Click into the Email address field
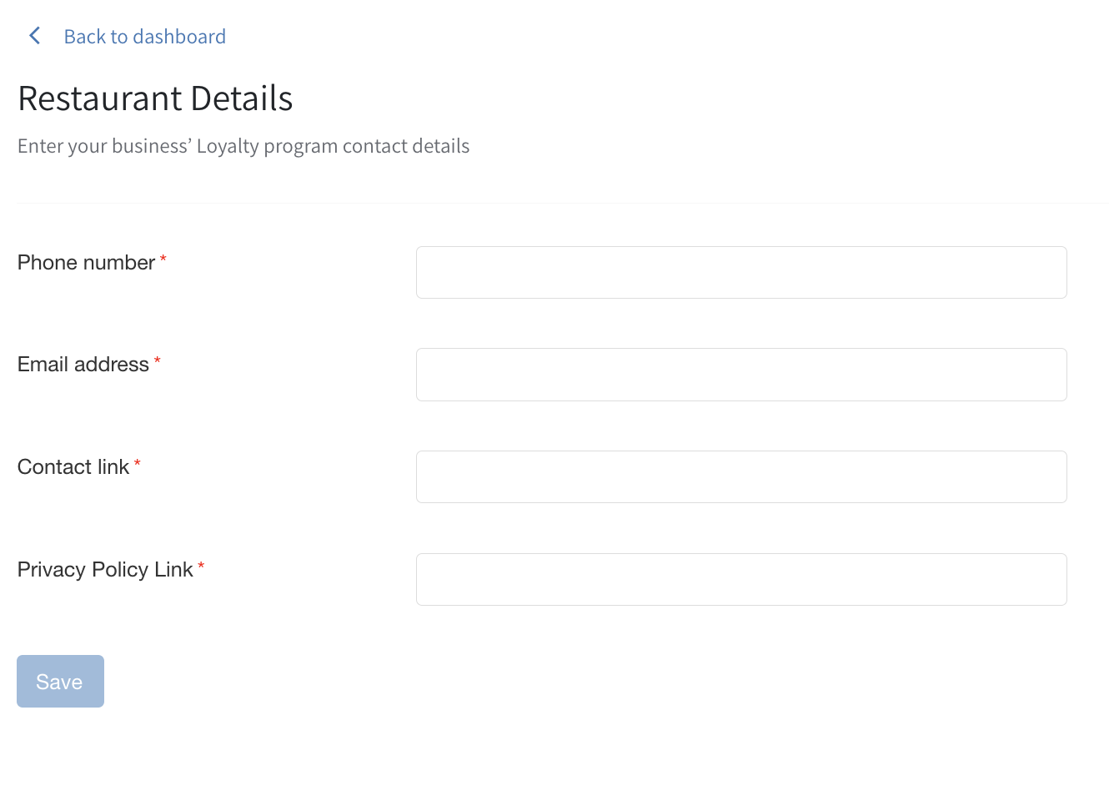 click(740, 375)
